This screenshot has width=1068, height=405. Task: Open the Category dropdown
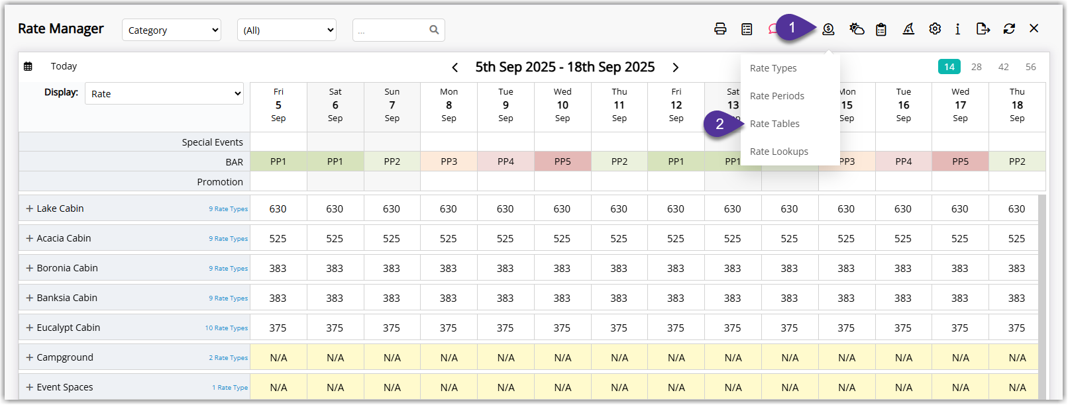click(x=172, y=30)
